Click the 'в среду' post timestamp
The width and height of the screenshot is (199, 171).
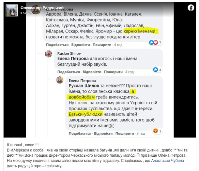pyautogui.click(x=26, y=13)
